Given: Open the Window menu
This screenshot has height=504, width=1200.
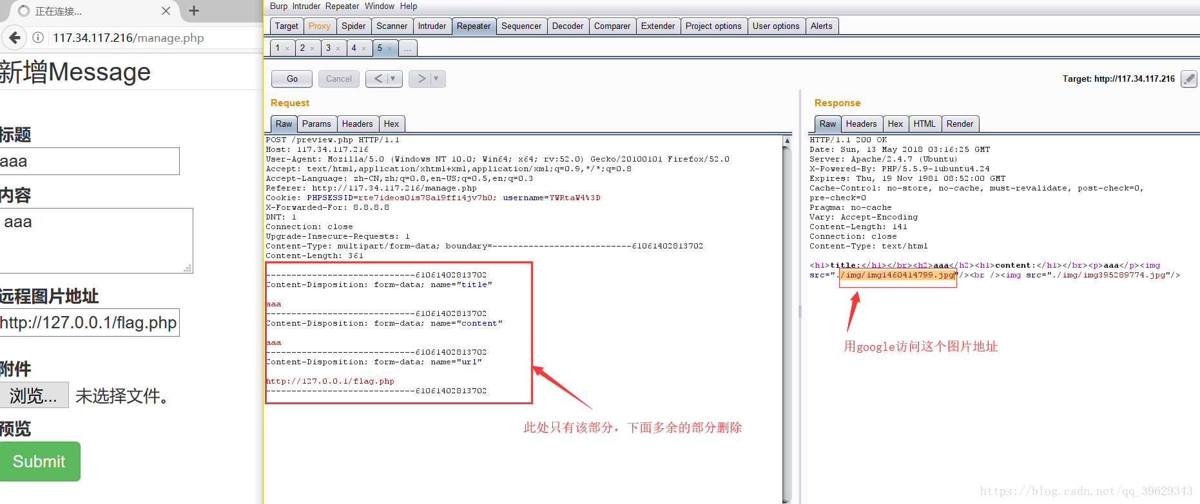Looking at the screenshot, I should 380,6.
